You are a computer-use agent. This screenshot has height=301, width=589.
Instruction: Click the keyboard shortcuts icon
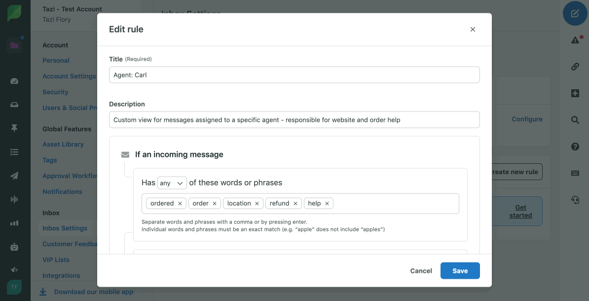575,173
